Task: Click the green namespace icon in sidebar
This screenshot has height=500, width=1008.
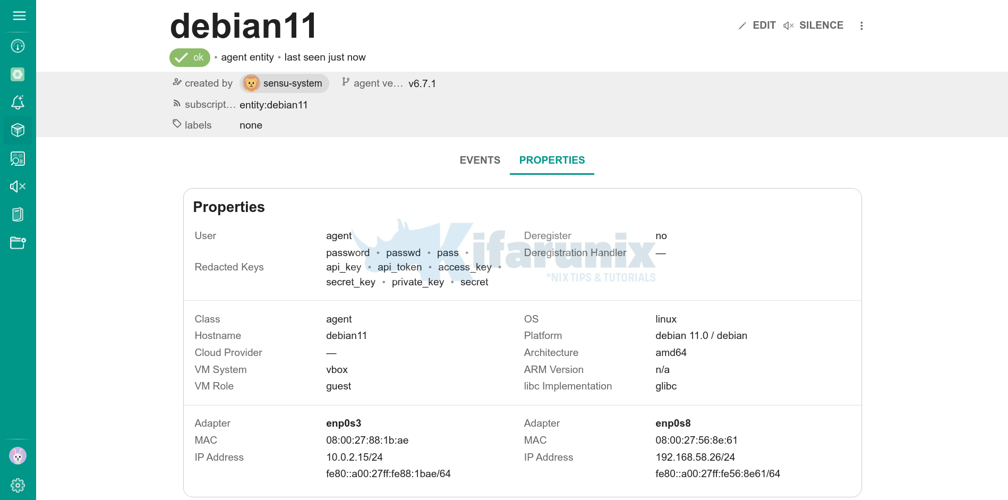Action: (18, 74)
